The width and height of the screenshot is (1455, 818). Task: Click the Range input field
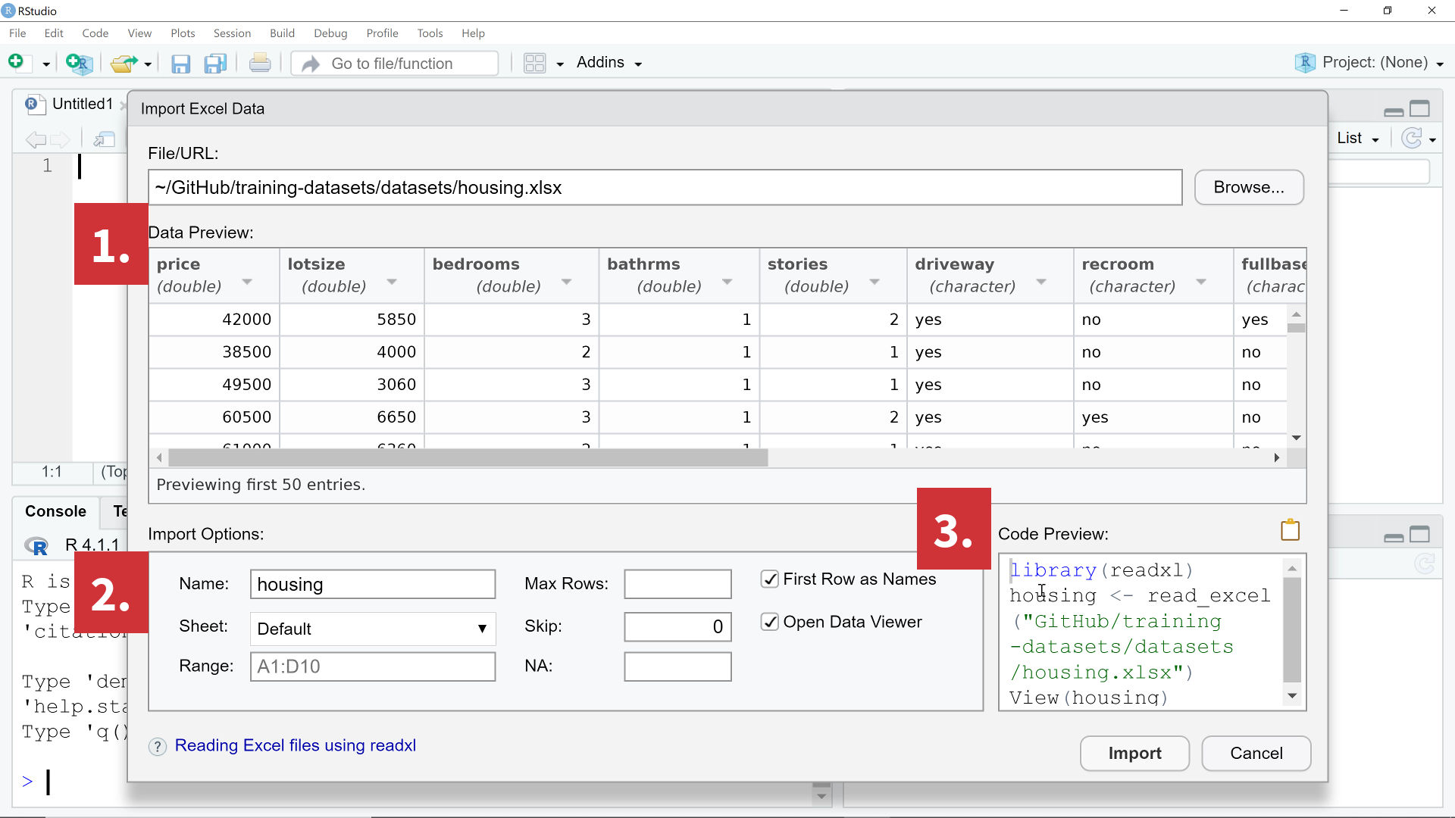pos(372,667)
